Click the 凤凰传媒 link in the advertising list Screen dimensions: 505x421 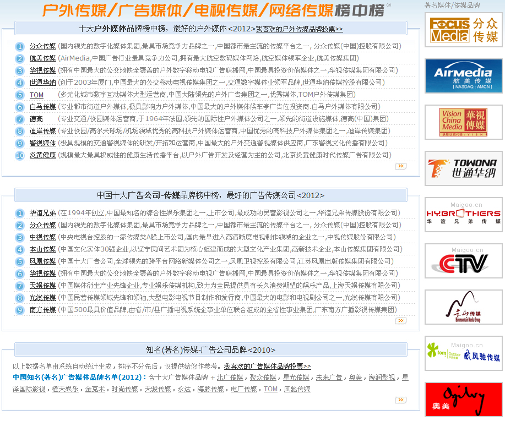(x=42, y=261)
